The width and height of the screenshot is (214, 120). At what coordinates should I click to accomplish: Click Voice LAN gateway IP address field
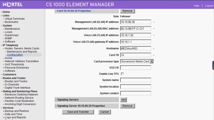pyautogui.click(x=136, y=42)
